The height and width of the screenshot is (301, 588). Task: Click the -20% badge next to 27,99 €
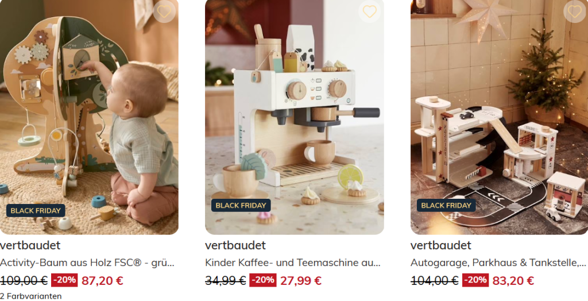click(263, 280)
